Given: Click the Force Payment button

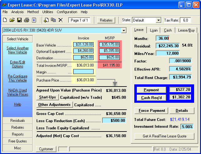Looking at the screenshot, I should tap(151, 111).
